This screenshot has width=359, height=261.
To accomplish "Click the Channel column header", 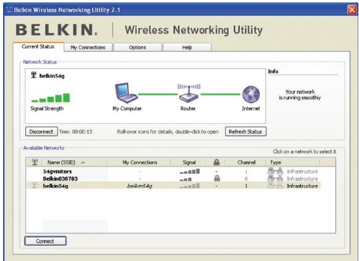I will (246, 162).
